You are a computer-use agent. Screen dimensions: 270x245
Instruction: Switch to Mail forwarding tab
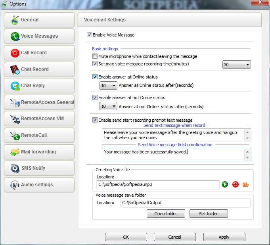[x=39, y=152]
